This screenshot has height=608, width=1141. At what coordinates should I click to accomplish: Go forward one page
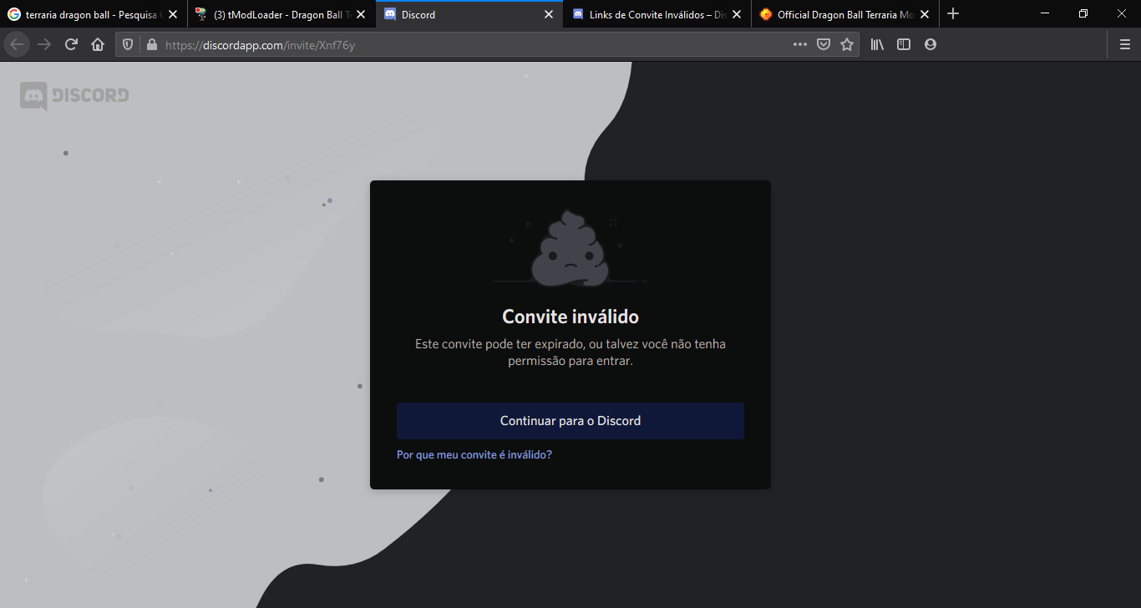pyautogui.click(x=44, y=44)
